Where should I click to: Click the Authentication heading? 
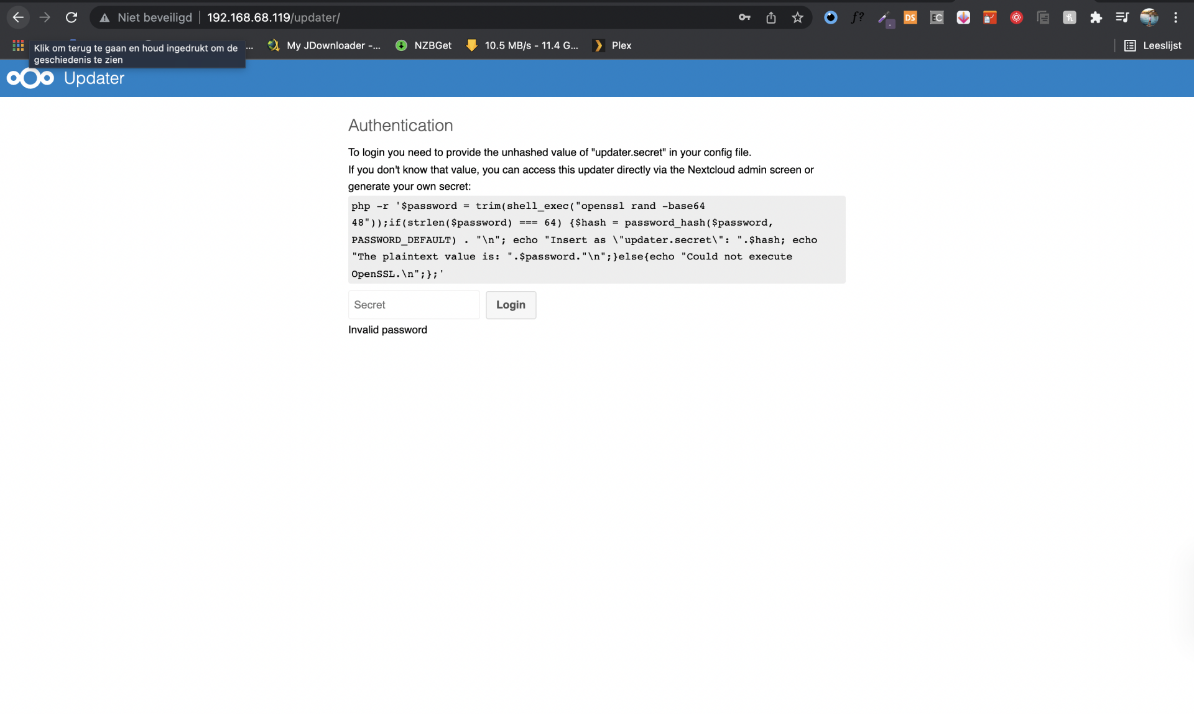[x=400, y=125]
